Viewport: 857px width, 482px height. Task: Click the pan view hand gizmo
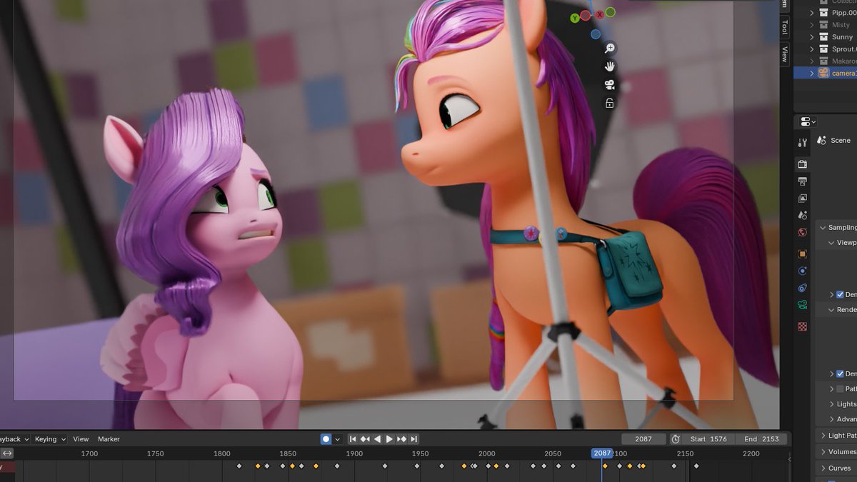[x=610, y=66]
